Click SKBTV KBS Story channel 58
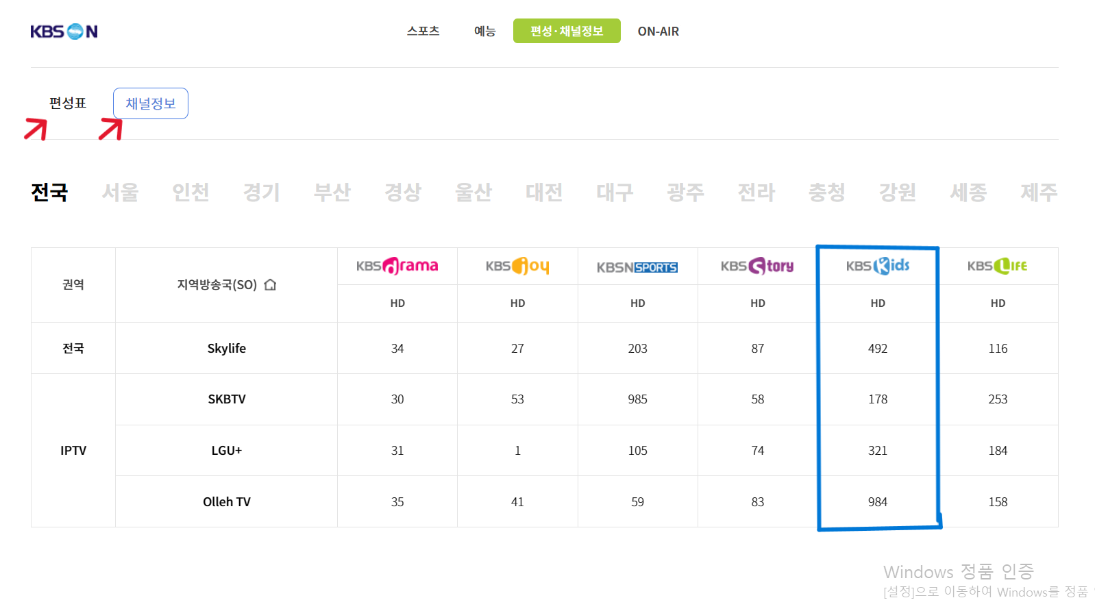The height and width of the screenshot is (611, 1095). [x=757, y=399]
